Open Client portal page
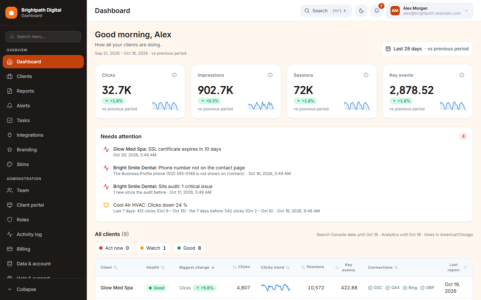This screenshot has width=481, height=300. click(43, 205)
